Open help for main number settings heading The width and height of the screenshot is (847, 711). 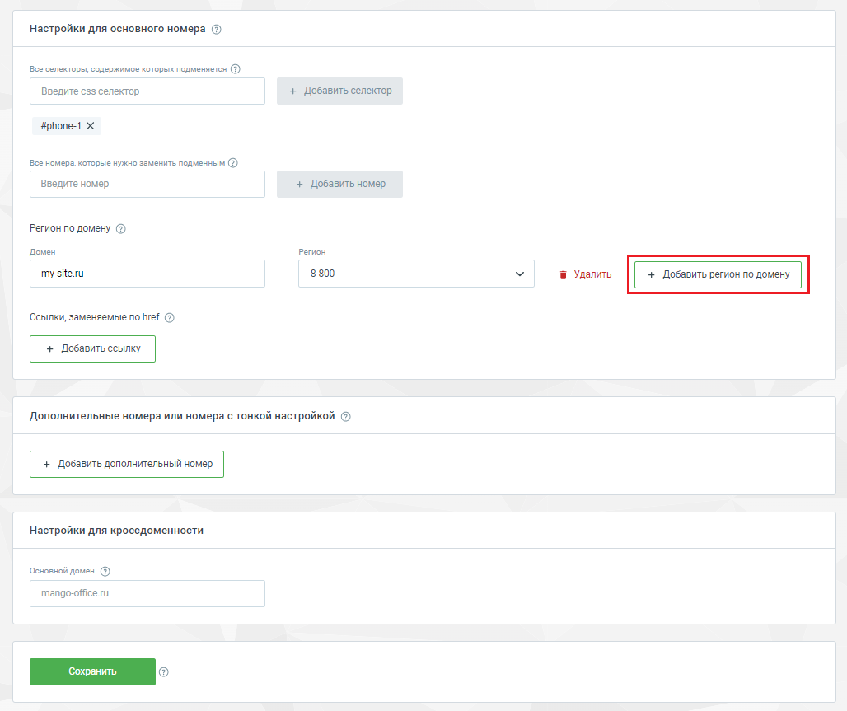pyautogui.click(x=217, y=29)
